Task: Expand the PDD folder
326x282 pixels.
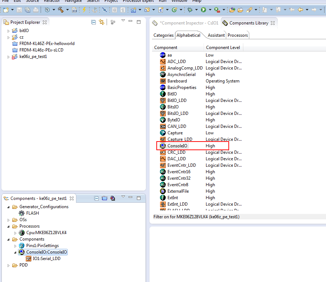Action: [x=8, y=265]
